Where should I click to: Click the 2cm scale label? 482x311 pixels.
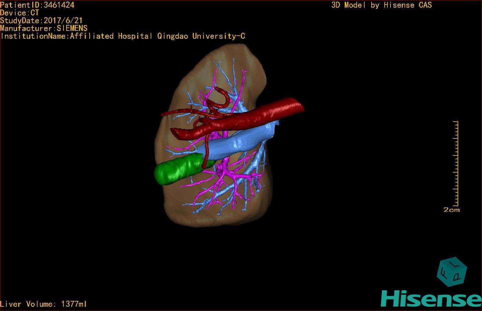[x=451, y=210]
